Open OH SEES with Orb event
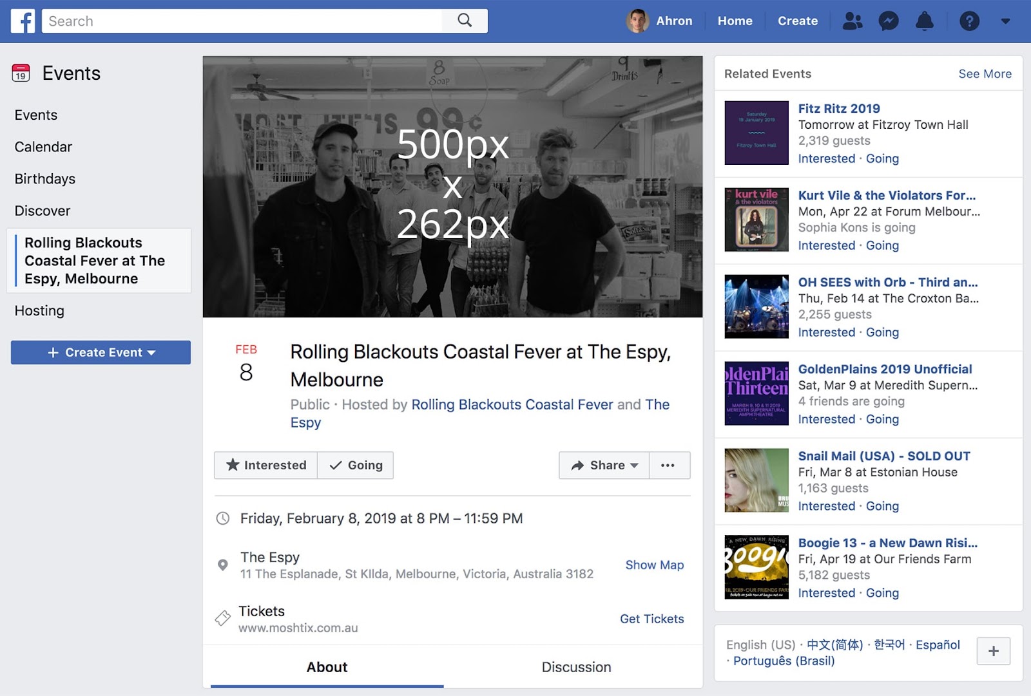Image resolution: width=1031 pixels, height=696 pixels. tap(888, 283)
